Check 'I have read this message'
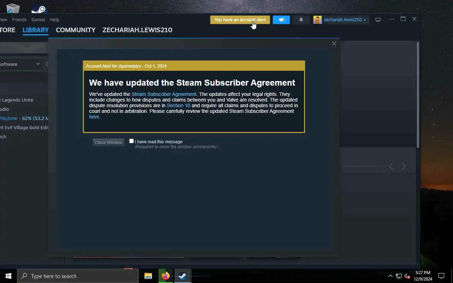The width and height of the screenshot is (453, 283). coord(131,141)
